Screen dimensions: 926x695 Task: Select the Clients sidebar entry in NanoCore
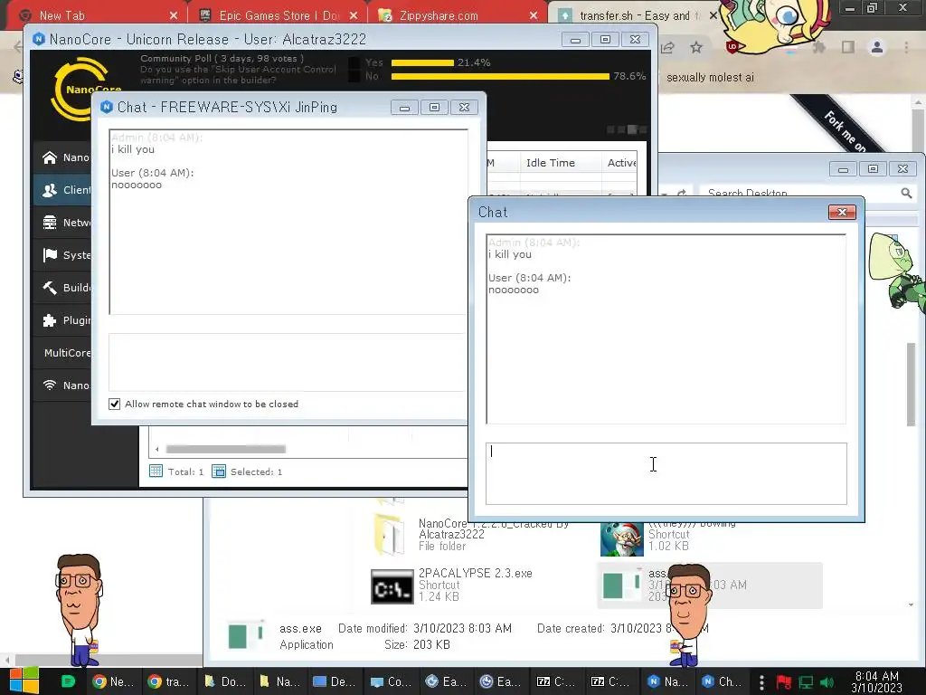62,190
